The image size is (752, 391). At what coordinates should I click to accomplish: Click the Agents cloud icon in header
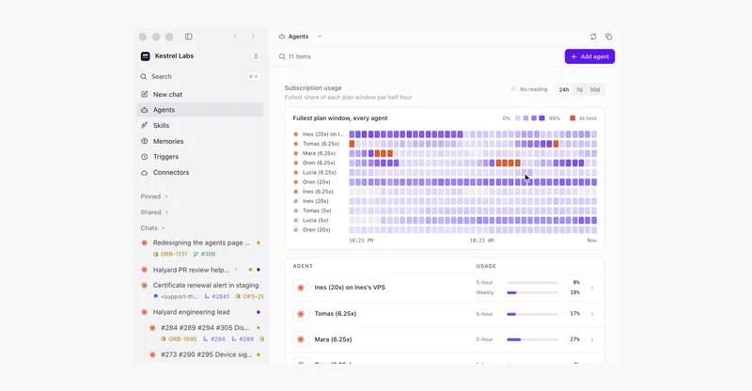(282, 37)
